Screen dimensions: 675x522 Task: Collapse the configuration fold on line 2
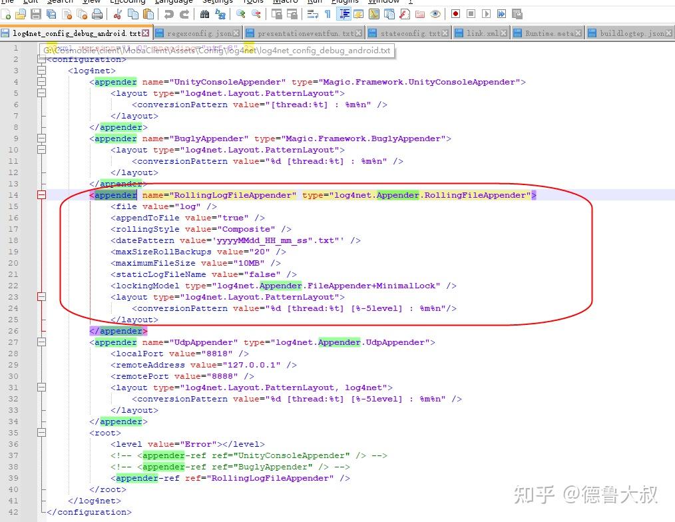(41, 59)
